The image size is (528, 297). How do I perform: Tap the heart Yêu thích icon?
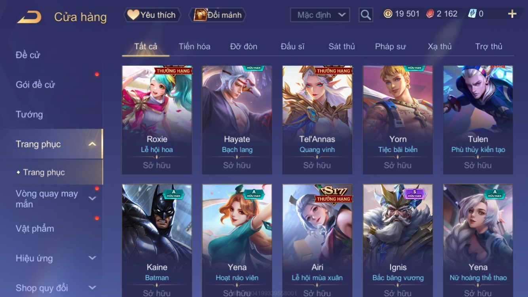point(133,15)
